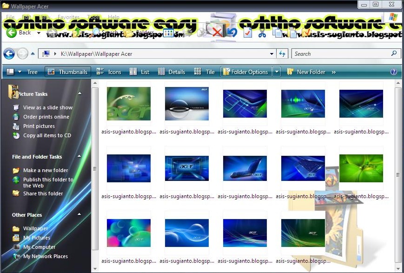Switch to Icons view mode

click(x=108, y=72)
